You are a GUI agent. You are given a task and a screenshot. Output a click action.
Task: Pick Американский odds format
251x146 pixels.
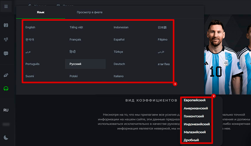[x=196, y=108]
